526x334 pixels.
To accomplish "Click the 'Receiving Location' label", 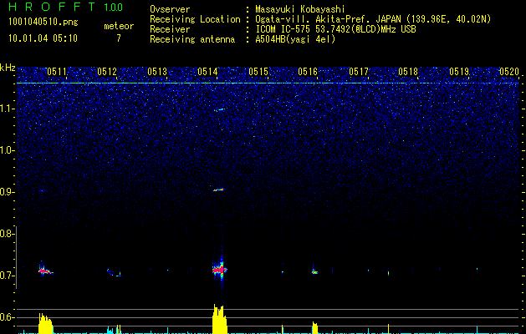I will click(x=195, y=19).
